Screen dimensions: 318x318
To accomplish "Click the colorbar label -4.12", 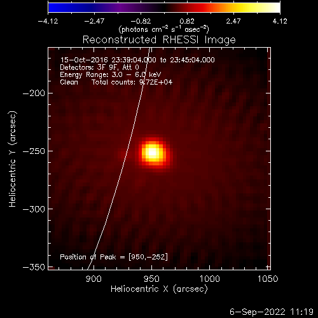I will pyautogui.click(x=48, y=21).
